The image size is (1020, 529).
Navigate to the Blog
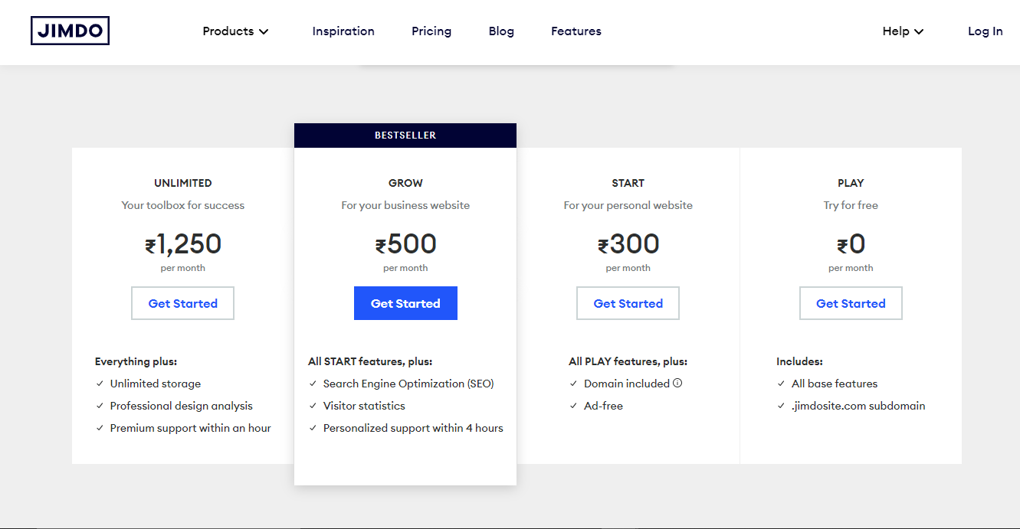[x=501, y=31]
